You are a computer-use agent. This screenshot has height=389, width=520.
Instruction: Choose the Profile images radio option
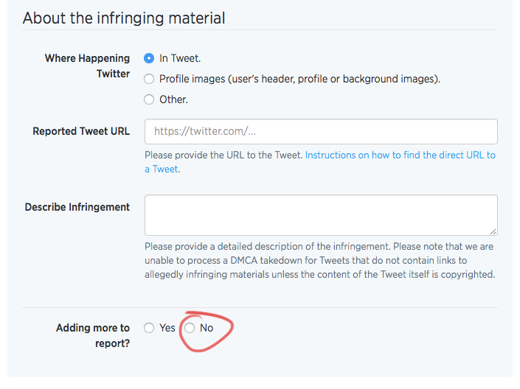tap(149, 79)
